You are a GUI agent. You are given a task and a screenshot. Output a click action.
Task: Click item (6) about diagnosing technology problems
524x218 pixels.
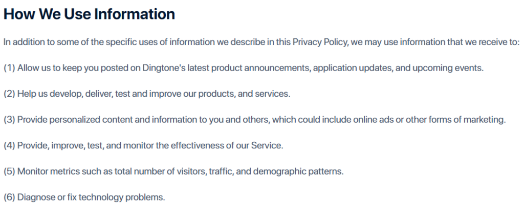84,197
